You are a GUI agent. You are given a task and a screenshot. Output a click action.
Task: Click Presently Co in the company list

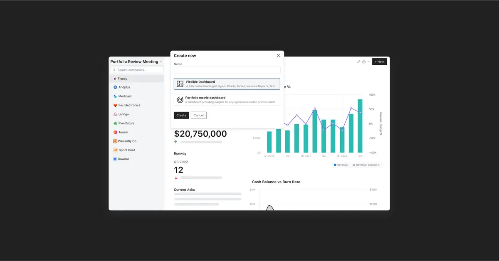(115, 141)
